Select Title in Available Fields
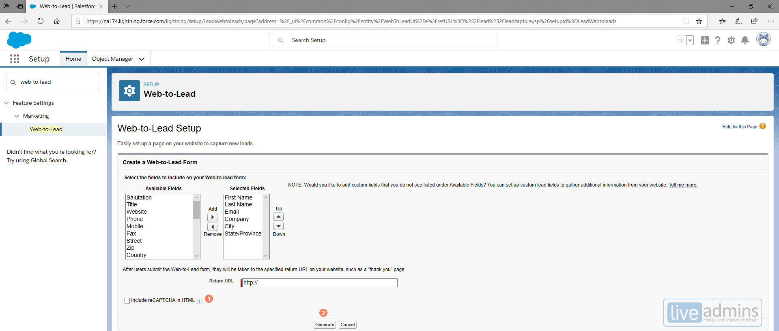 132,204
